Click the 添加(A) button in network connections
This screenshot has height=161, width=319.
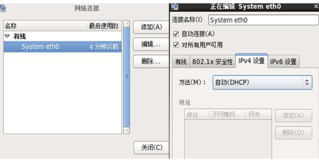click(x=151, y=27)
